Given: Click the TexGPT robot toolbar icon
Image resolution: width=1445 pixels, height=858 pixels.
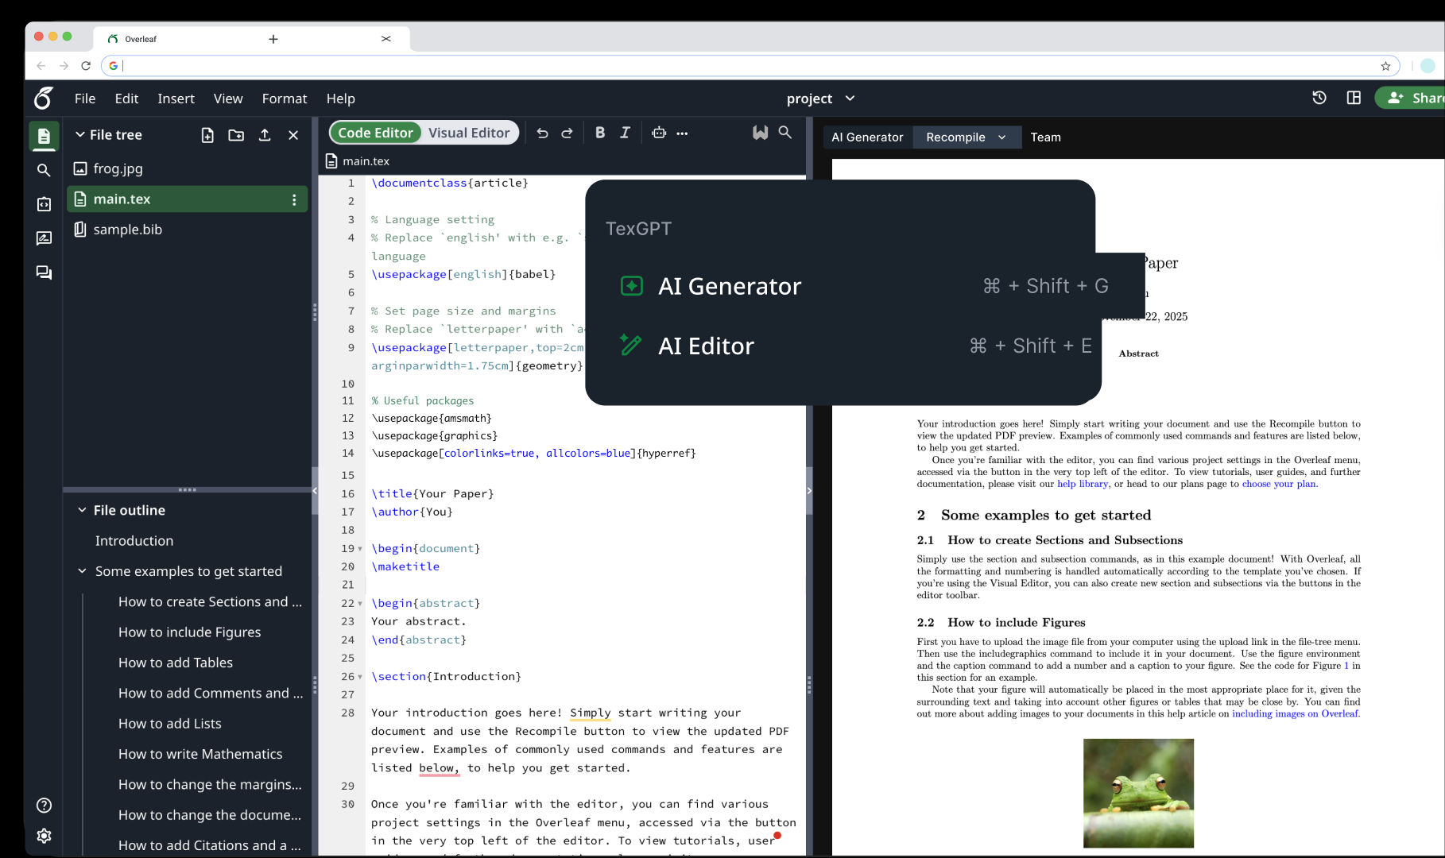Looking at the screenshot, I should pos(659,133).
